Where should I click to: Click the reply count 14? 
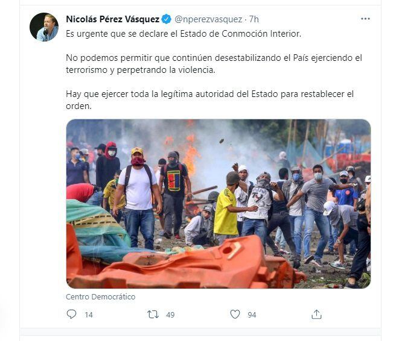point(89,315)
